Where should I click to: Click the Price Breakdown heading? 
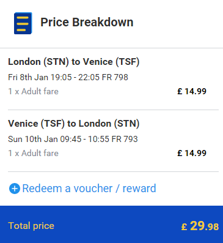[x=87, y=22]
